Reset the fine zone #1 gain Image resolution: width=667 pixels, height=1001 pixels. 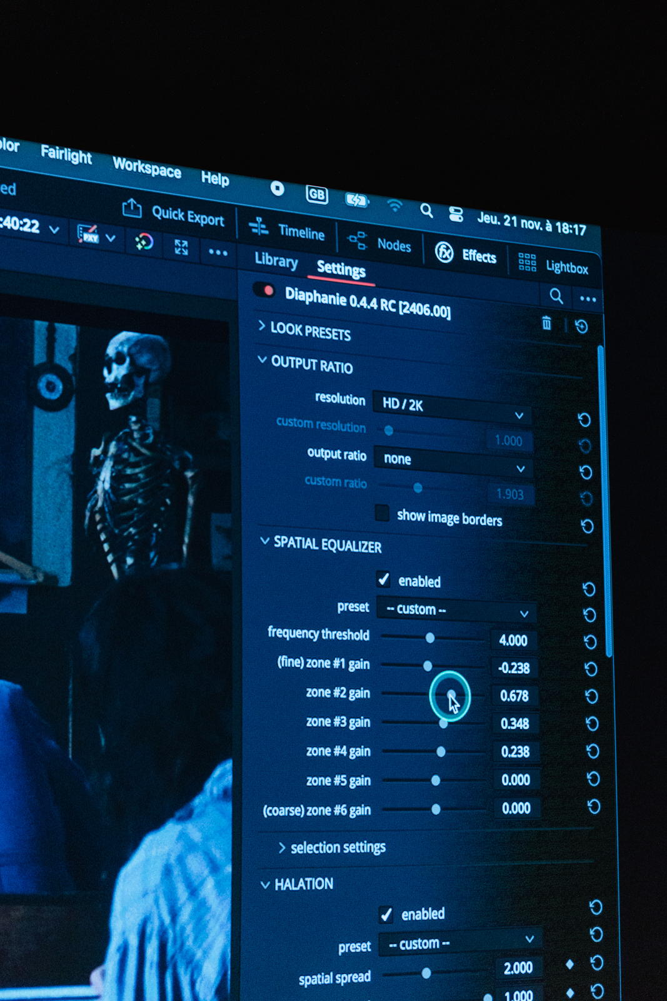[591, 669]
